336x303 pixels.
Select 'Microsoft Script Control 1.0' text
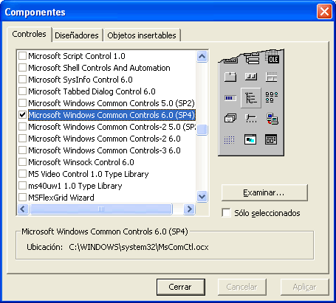coord(77,56)
